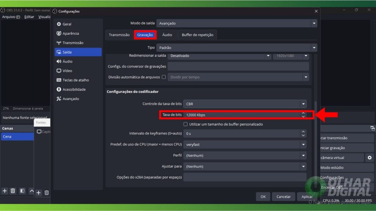Delete the selected scene with trash icon

13,191
